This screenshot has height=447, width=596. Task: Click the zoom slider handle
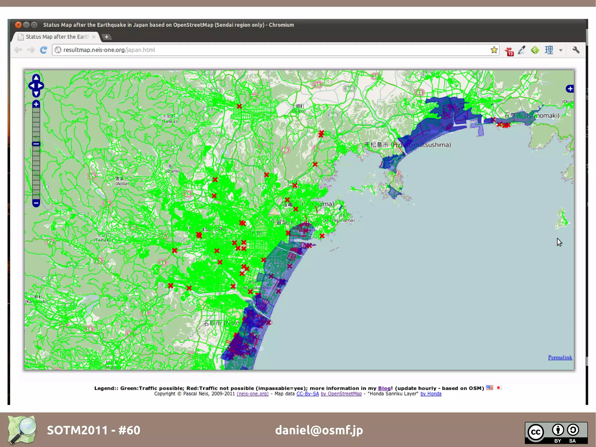[36, 144]
